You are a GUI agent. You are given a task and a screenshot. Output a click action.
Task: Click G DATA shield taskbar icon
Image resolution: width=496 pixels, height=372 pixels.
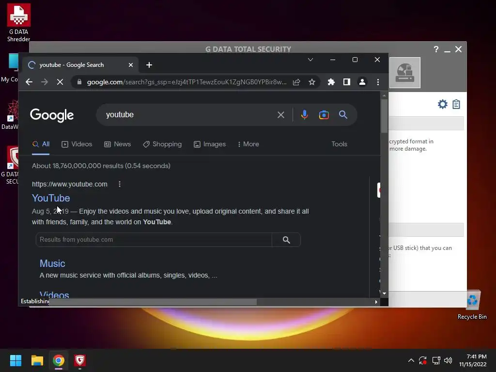point(80,360)
